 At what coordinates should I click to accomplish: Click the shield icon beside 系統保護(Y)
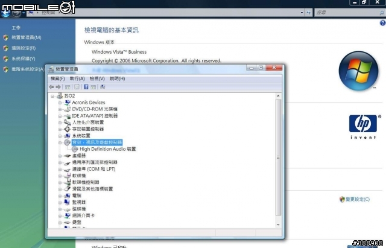[5, 59]
